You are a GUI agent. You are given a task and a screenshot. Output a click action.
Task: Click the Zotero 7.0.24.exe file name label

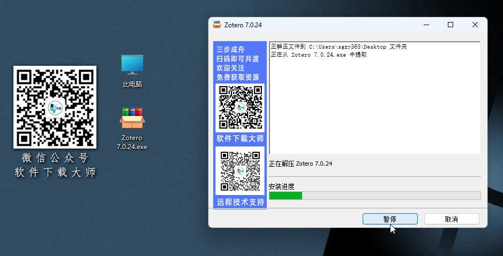pos(132,142)
